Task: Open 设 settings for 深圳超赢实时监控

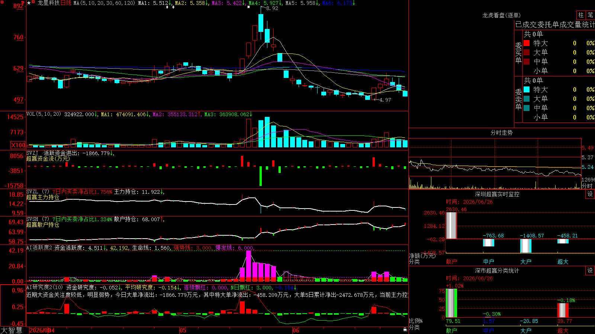Action: 590,194
